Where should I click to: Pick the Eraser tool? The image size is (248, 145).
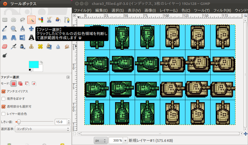[x=5, y=47]
